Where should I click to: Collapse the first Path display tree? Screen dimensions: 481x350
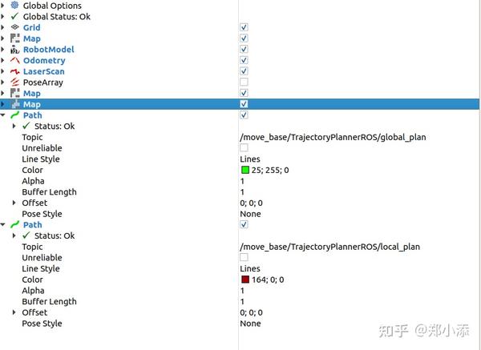tap(2, 115)
